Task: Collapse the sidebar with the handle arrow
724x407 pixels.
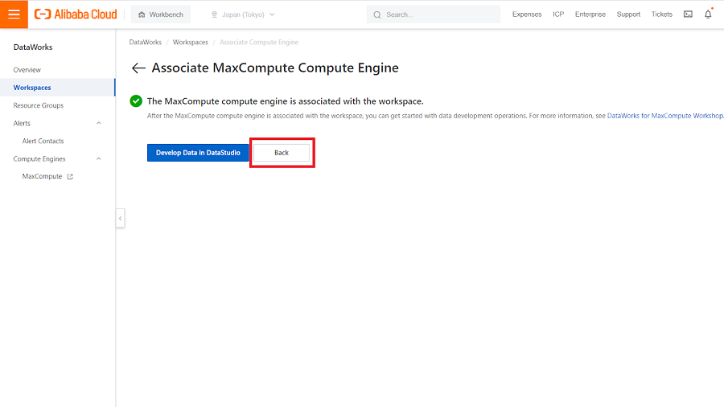Action: (x=120, y=218)
